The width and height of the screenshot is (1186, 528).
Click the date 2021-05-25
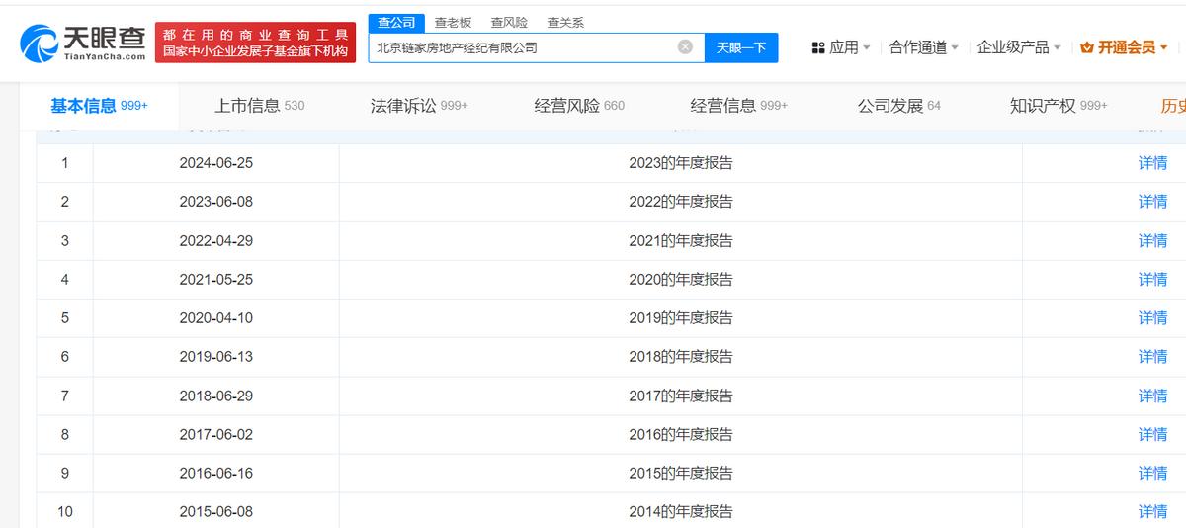pyautogui.click(x=216, y=280)
